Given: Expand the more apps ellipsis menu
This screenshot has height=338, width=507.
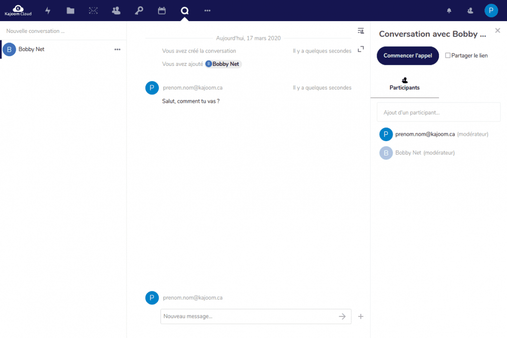Looking at the screenshot, I should tap(207, 11).
